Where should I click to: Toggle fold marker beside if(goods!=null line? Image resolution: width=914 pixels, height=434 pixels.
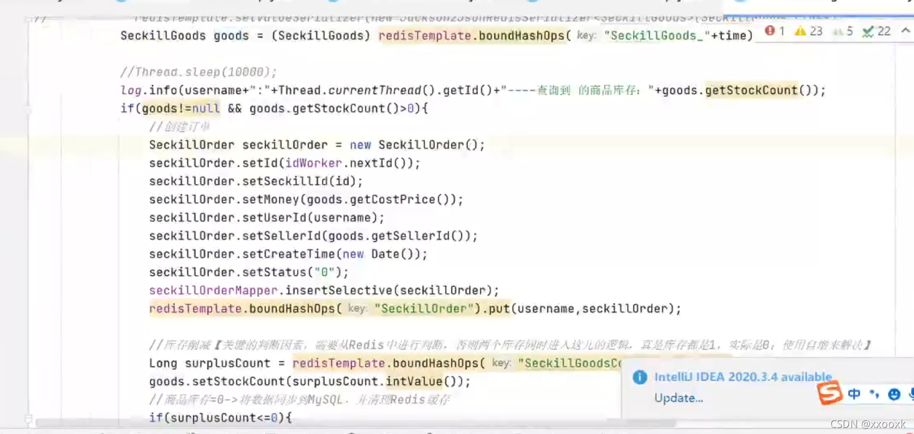point(29,109)
